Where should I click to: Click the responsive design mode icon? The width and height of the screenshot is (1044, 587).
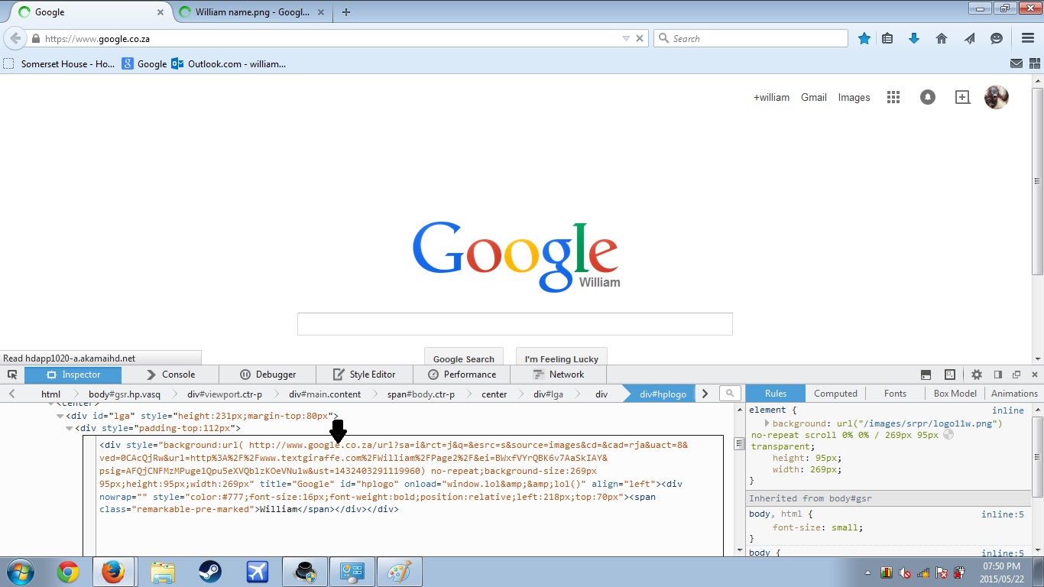[x=950, y=375]
